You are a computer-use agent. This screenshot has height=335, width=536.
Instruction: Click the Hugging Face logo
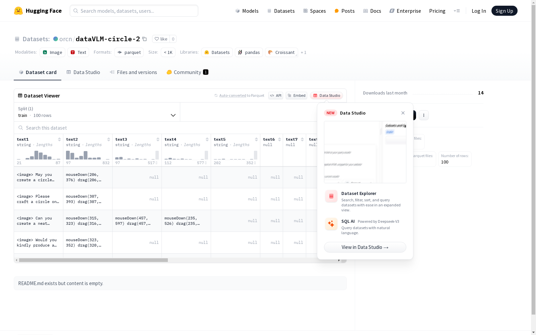[x=38, y=11]
